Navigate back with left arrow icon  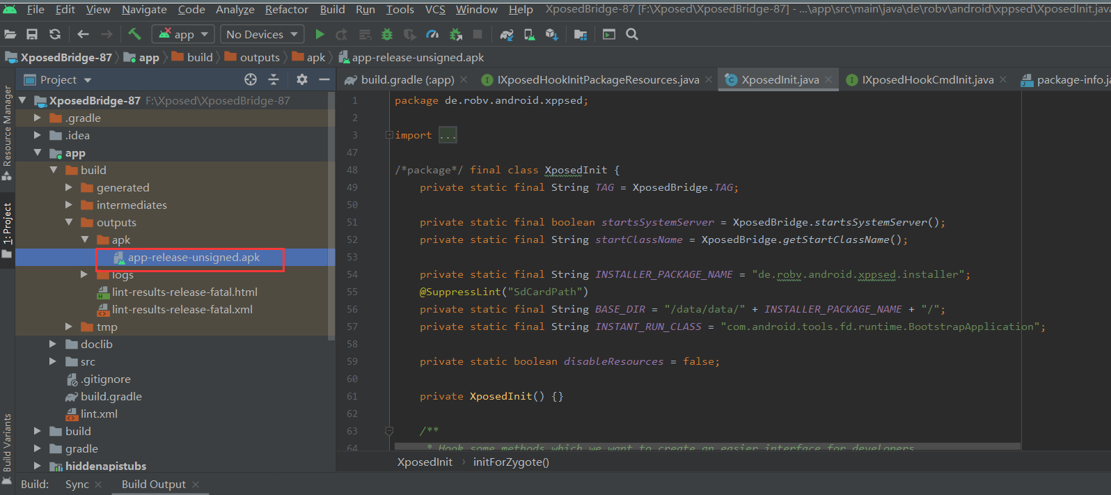tap(83, 34)
